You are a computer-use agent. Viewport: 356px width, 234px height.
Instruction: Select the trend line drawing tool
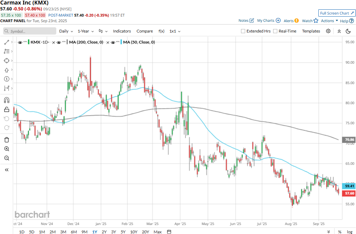pyautogui.click(x=7, y=42)
